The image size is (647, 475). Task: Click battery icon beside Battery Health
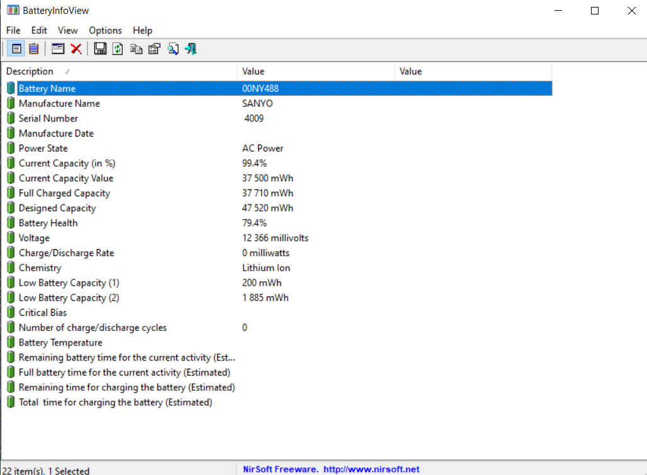tap(11, 223)
